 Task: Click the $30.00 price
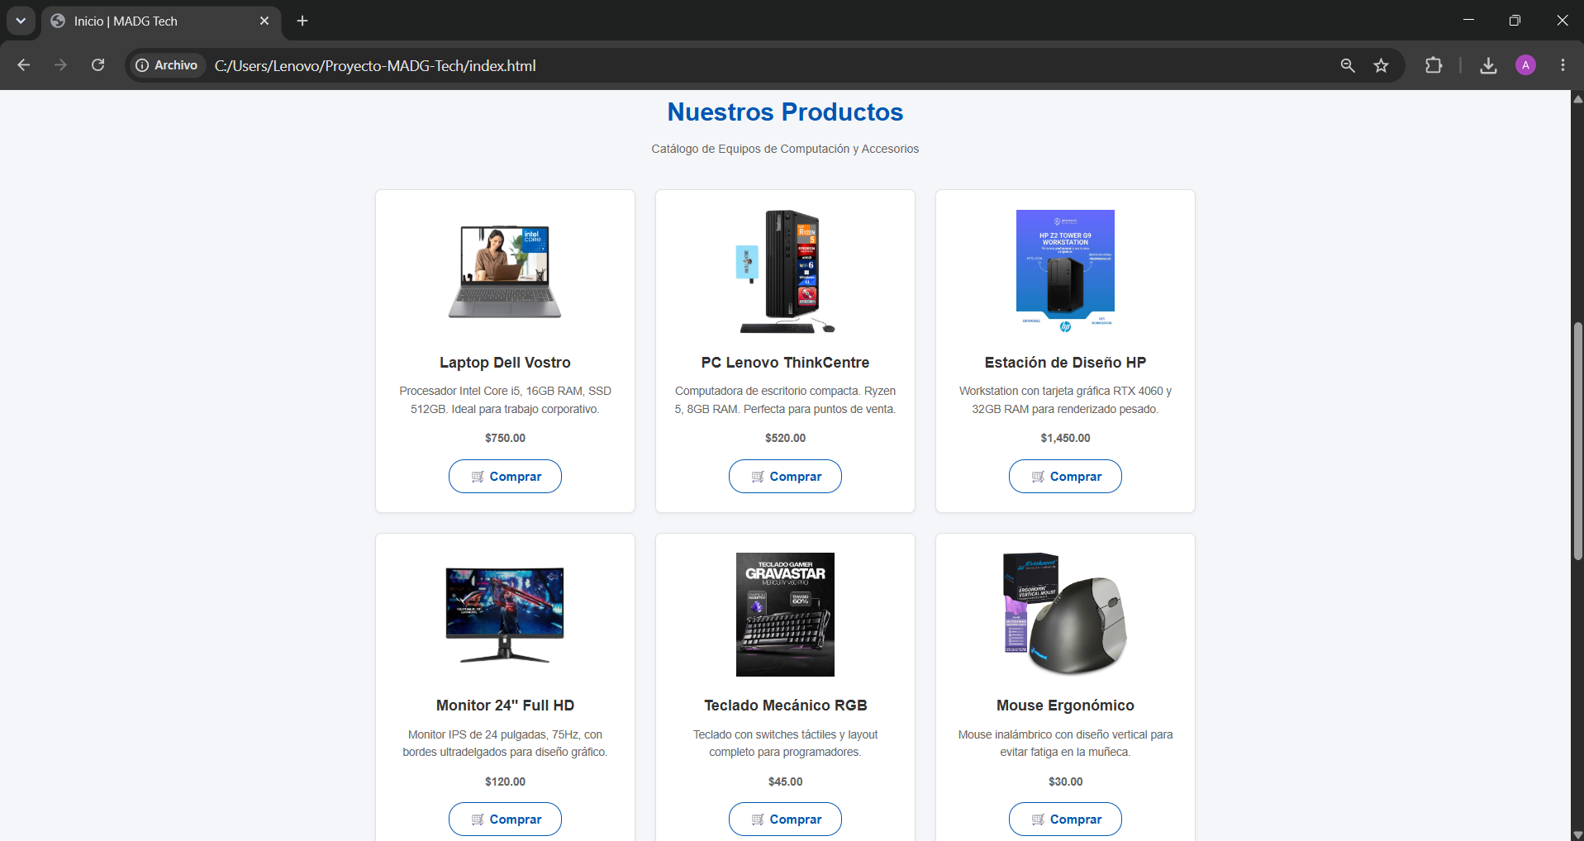[x=1065, y=782]
